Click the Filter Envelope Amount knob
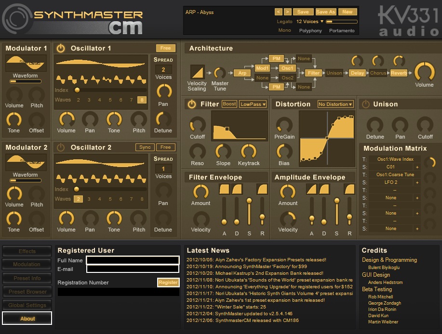This screenshot has width=442, height=334. [201, 192]
